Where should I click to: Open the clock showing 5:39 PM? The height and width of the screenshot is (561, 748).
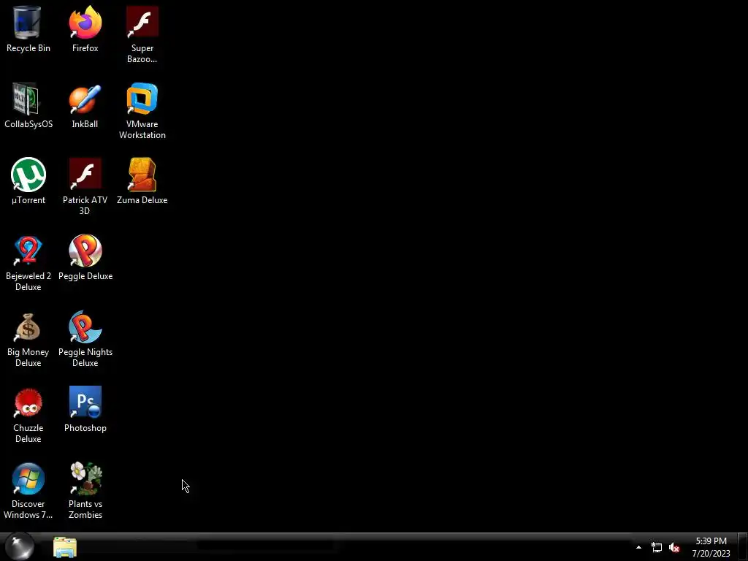[711, 547]
